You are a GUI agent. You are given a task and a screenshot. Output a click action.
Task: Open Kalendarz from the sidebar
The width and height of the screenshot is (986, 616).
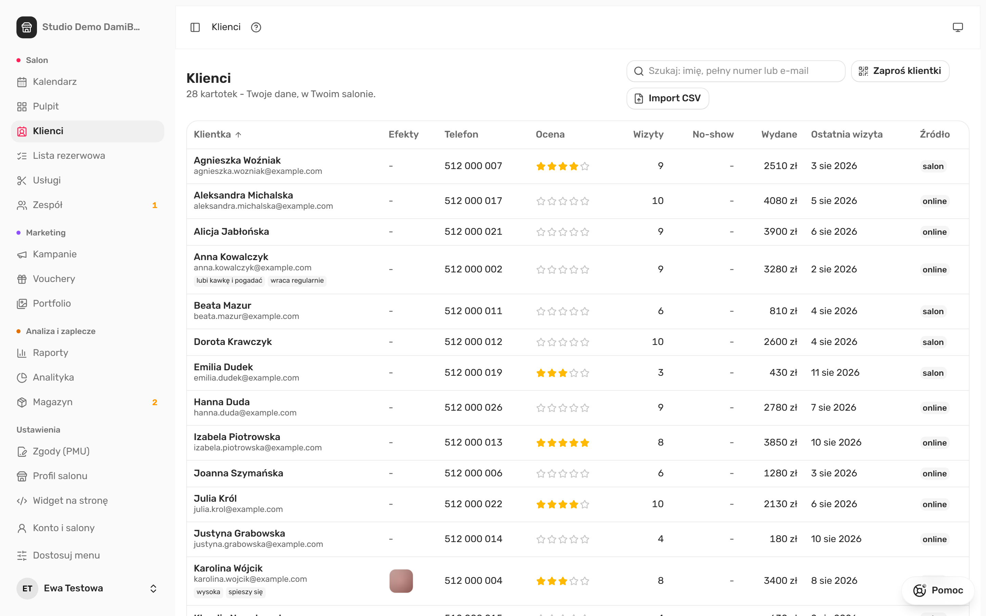88,82
